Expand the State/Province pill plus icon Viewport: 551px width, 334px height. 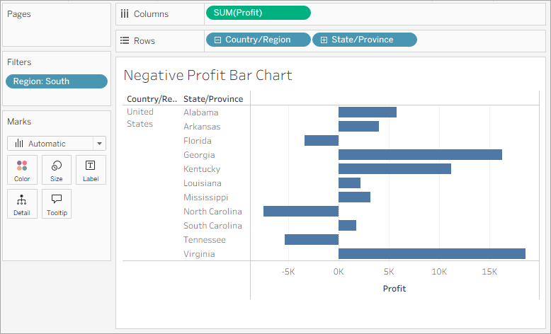pos(324,40)
